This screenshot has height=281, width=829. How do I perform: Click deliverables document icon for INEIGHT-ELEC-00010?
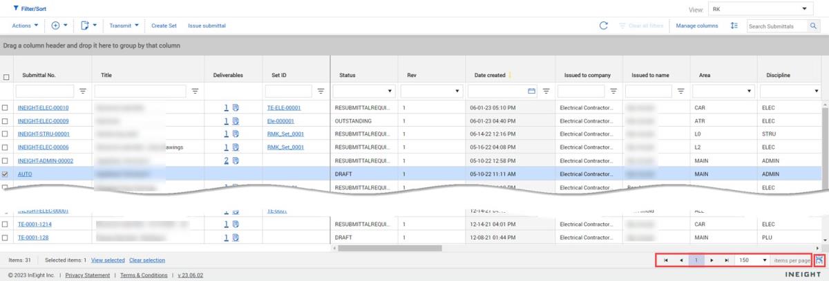click(x=236, y=108)
